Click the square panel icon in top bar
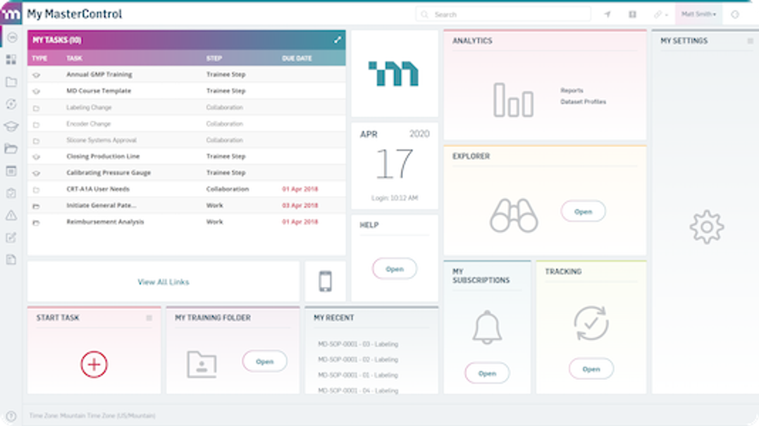This screenshot has width=759, height=426. coord(632,15)
